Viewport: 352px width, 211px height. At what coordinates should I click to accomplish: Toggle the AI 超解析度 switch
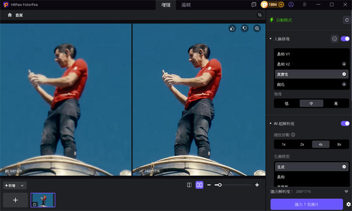[345, 123]
